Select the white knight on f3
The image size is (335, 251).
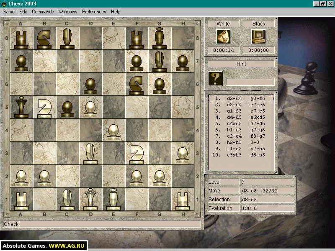coord(137,154)
